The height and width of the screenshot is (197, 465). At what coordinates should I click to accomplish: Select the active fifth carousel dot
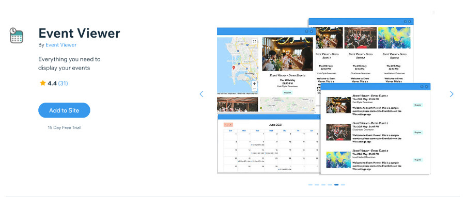click(336, 185)
